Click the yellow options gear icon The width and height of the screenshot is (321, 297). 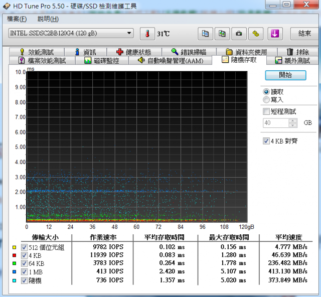click(x=256, y=34)
